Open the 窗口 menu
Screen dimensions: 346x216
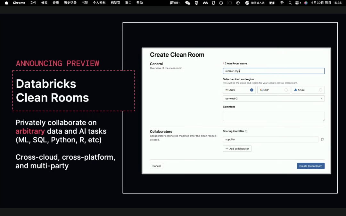128,3
